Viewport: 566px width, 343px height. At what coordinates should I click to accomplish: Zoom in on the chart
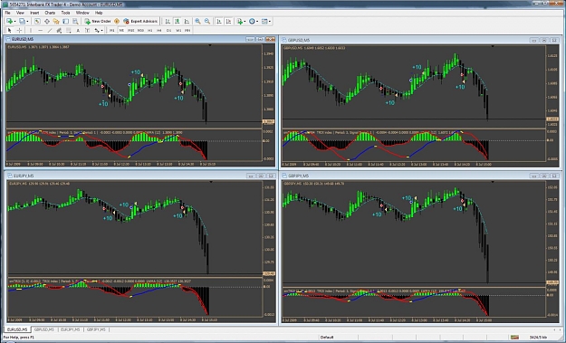pyautogui.click(x=197, y=22)
